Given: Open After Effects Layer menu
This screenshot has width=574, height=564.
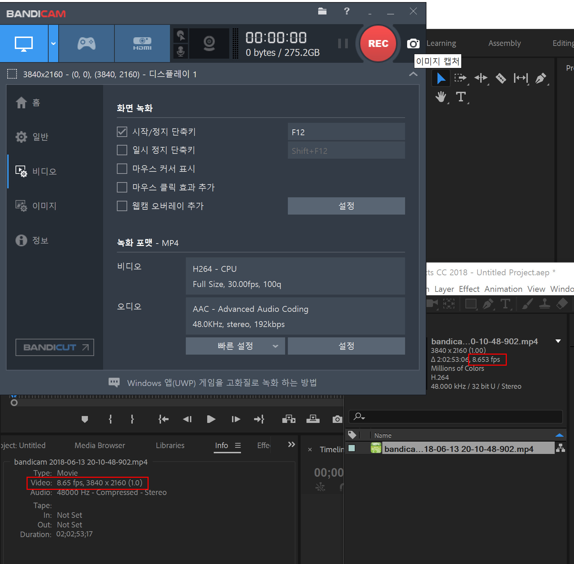Looking at the screenshot, I should [444, 289].
